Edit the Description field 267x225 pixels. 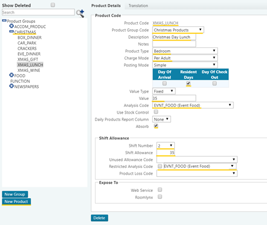(x=174, y=37)
